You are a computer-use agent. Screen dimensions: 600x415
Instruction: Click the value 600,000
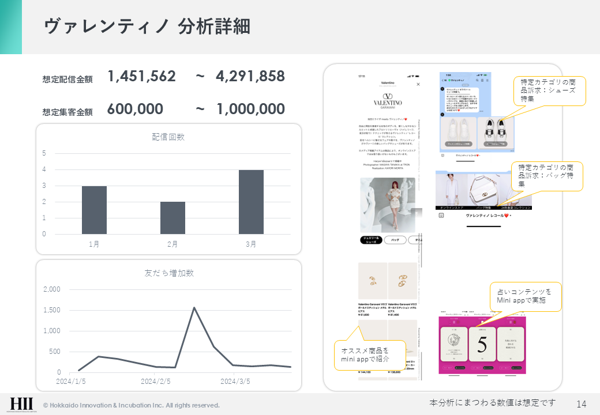135,110
